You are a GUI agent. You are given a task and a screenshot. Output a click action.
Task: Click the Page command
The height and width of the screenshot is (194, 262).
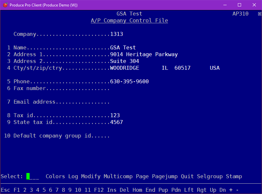pyautogui.click(x=142, y=177)
